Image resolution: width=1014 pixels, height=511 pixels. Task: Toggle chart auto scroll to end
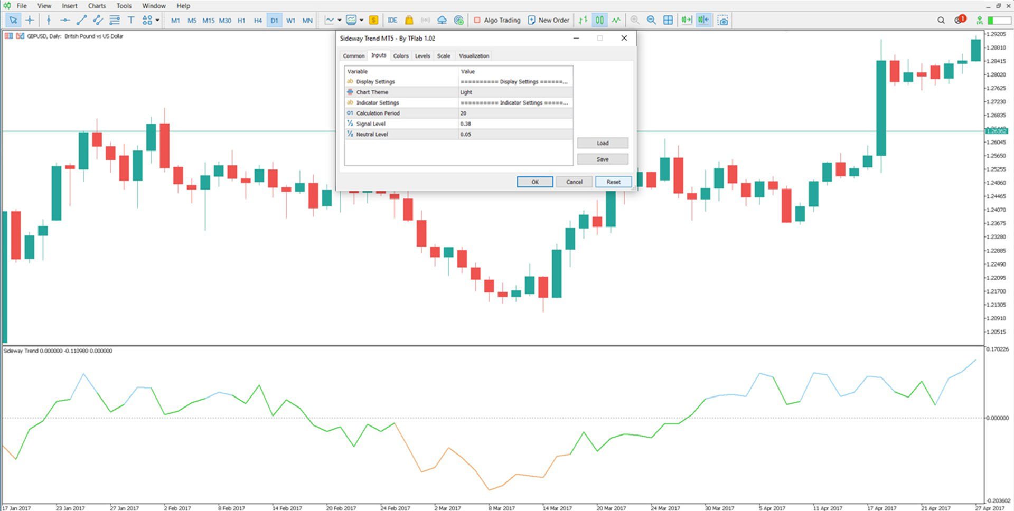687,20
